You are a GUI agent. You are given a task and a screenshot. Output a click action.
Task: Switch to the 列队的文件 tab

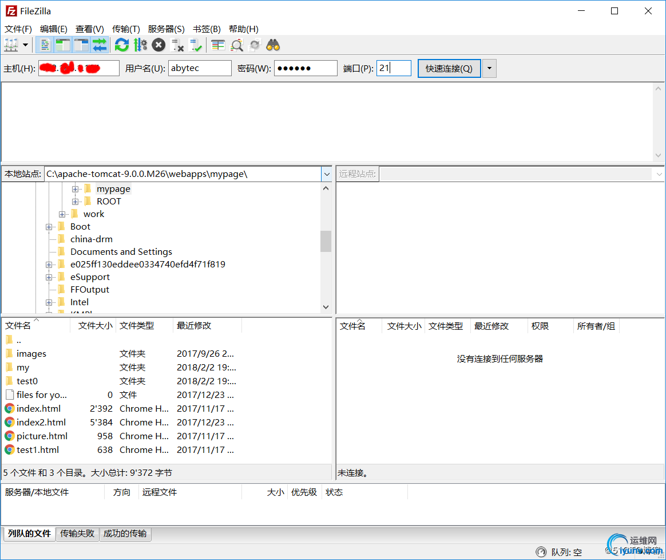pos(29,534)
